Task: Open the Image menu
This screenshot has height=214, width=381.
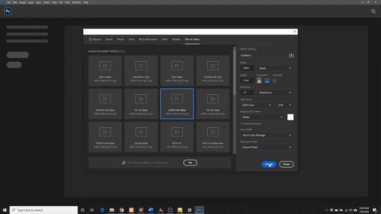Action: [x=23, y=2]
